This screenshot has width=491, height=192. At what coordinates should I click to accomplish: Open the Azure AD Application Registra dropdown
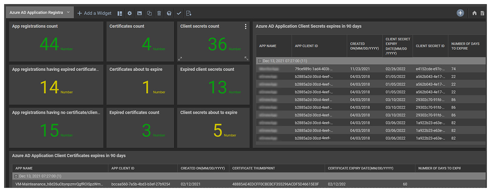[x=68, y=13]
